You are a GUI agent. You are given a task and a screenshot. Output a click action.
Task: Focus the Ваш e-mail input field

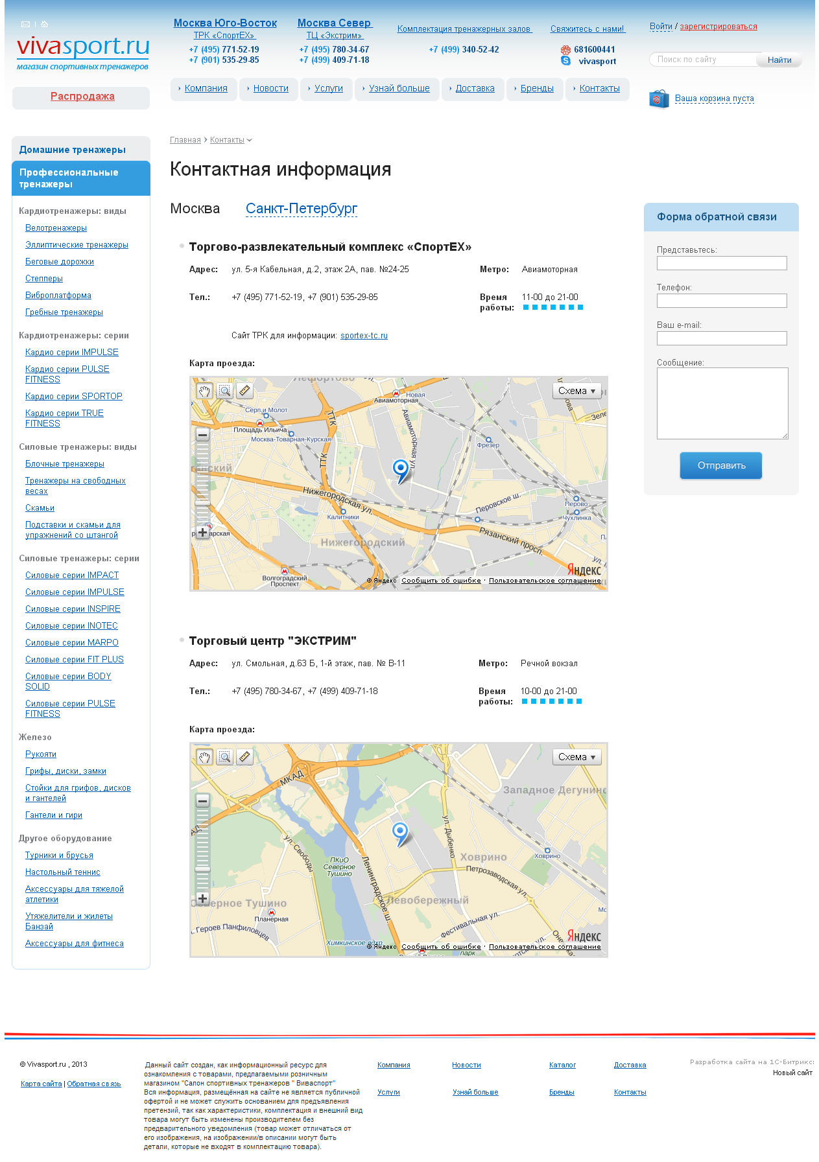coord(722,338)
